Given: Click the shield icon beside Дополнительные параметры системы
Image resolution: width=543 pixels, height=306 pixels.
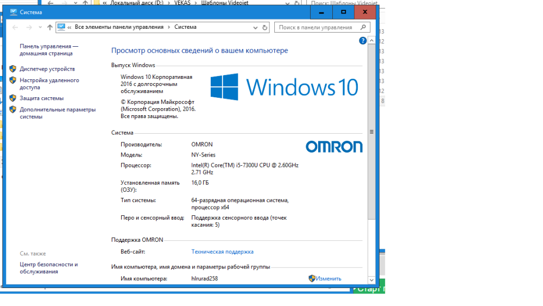Looking at the screenshot, I should click(x=13, y=109).
